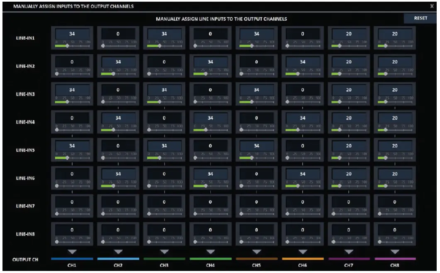This screenshot has height=273, width=440.
Task: Click the LINE-IN1 to CH2 slider
Action: pyautogui.click(x=118, y=45)
